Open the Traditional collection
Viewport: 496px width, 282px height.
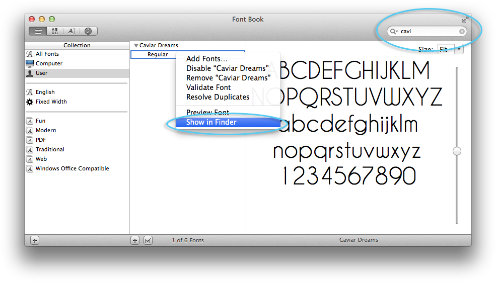pos(77,149)
